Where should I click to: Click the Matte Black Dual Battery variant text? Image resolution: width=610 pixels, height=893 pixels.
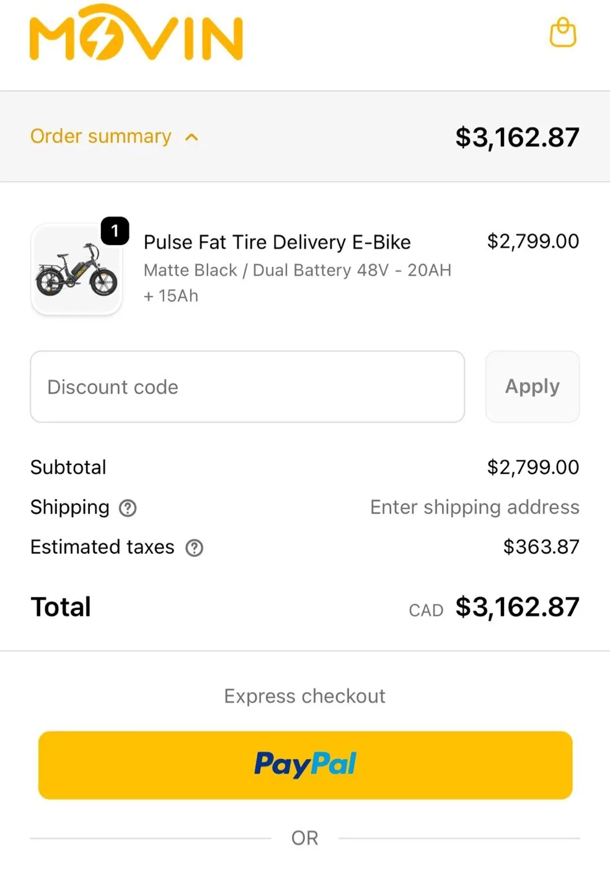coord(297,270)
